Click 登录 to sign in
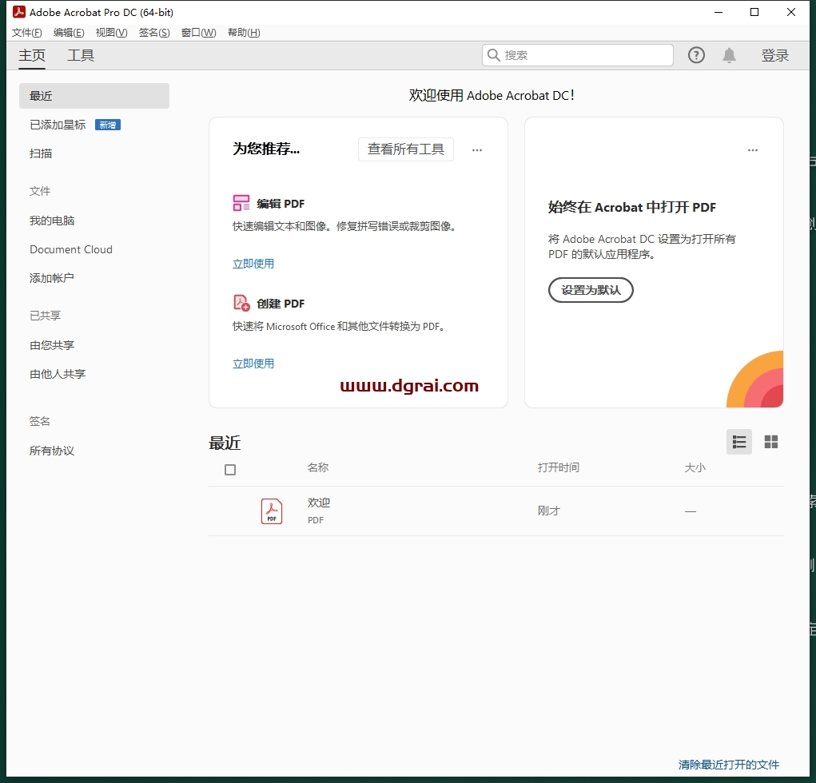This screenshot has width=816, height=783. click(x=775, y=55)
